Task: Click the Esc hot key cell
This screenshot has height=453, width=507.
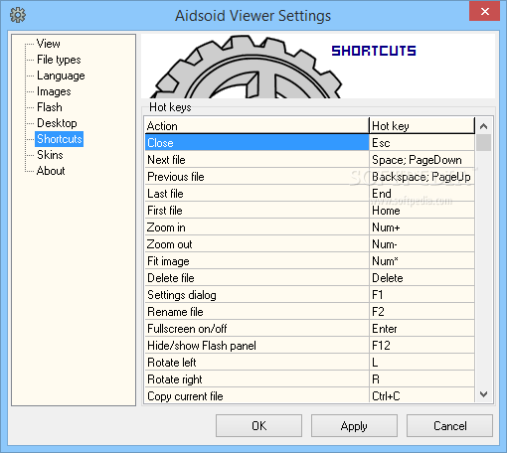Action: point(422,143)
